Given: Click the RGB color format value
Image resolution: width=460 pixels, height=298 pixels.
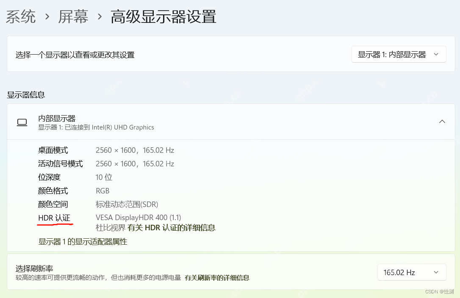Looking at the screenshot, I should [x=103, y=190].
